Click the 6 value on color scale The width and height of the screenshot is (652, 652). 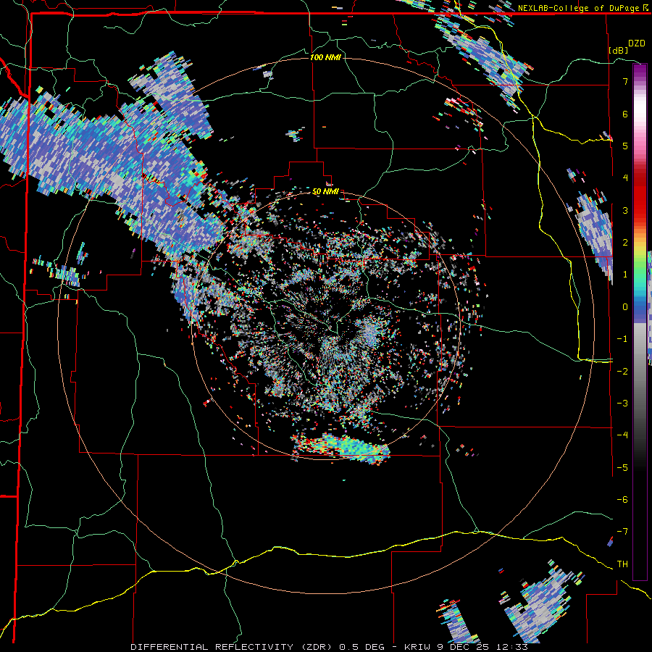pyautogui.click(x=624, y=114)
